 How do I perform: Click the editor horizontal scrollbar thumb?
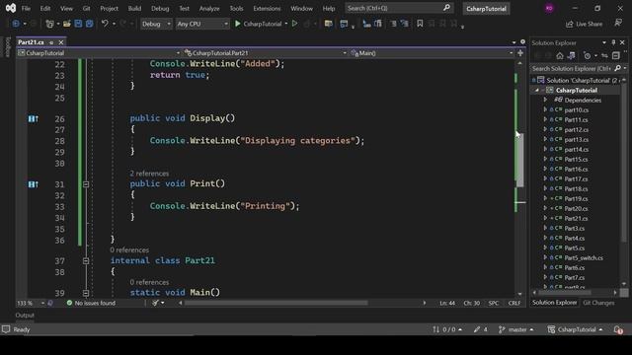276,303
